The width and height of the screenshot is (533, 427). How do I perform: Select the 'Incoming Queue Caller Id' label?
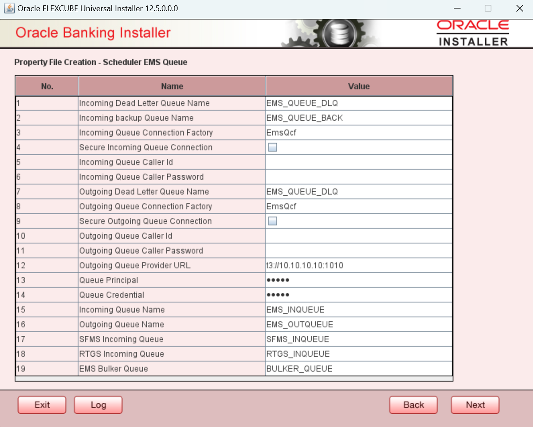click(126, 162)
